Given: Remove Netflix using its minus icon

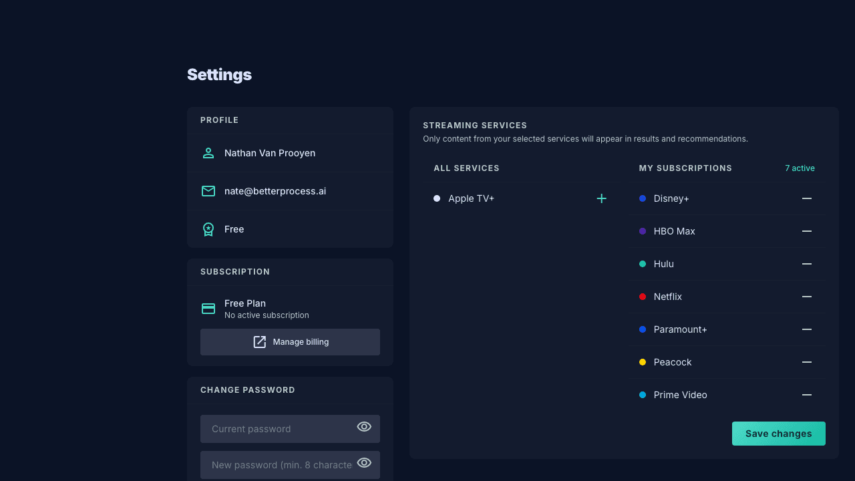Looking at the screenshot, I should point(807,297).
